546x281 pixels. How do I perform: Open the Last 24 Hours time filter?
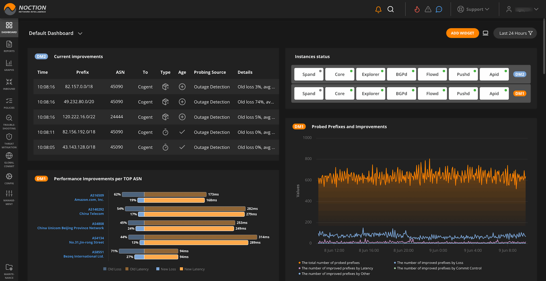[x=515, y=33]
